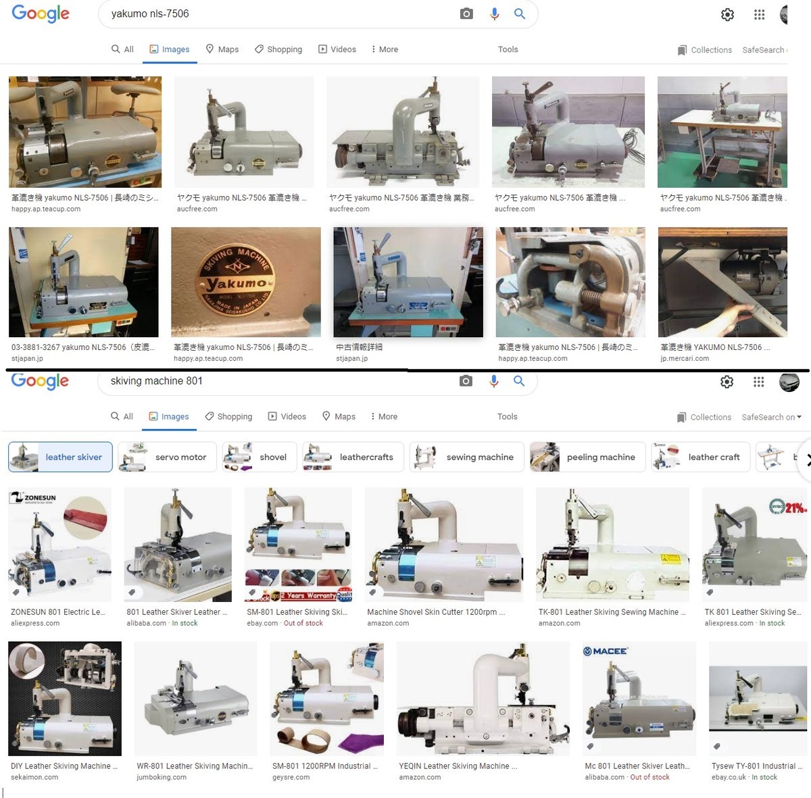Open settings gear in the skiving machine page
The image size is (811, 798).
tap(727, 382)
